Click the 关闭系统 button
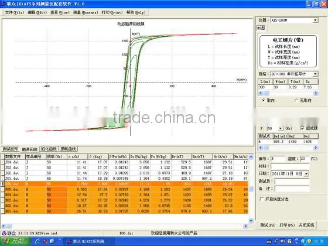 (x=306, y=225)
